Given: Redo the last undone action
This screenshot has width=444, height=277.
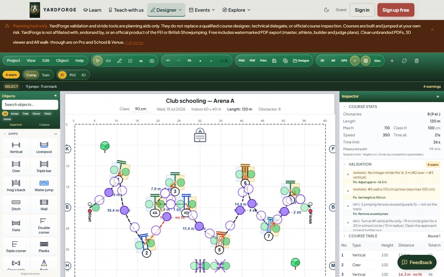Looking at the screenshot, I should (179, 61).
